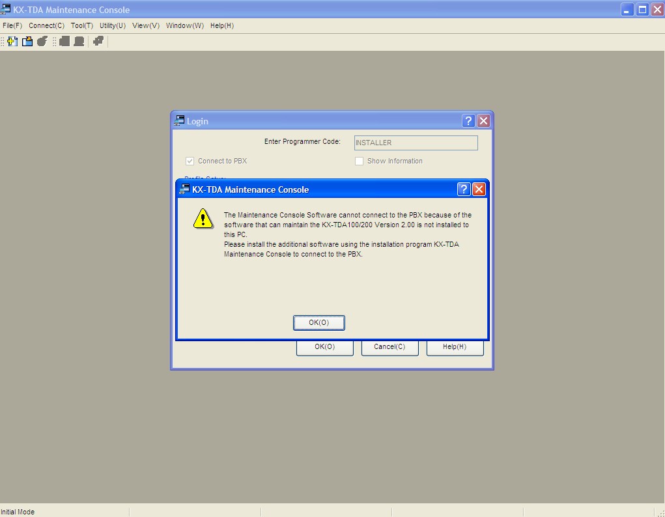Click Cancel(C) in the Login dialog
This screenshot has height=517, width=665.
(x=389, y=348)
